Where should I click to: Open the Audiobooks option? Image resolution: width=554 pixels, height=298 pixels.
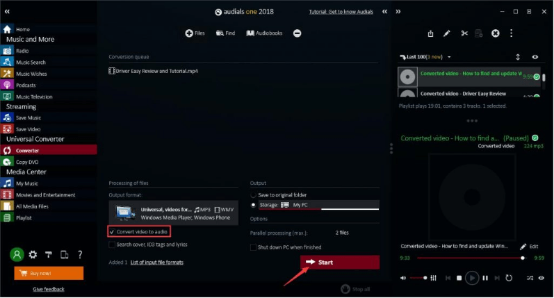click(x=264, y=33)
